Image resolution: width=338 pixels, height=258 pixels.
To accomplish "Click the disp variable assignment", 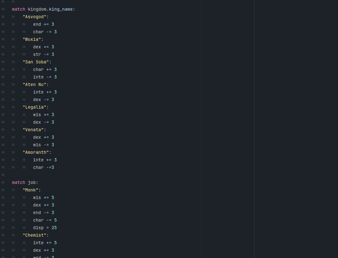I will point(38,228).
